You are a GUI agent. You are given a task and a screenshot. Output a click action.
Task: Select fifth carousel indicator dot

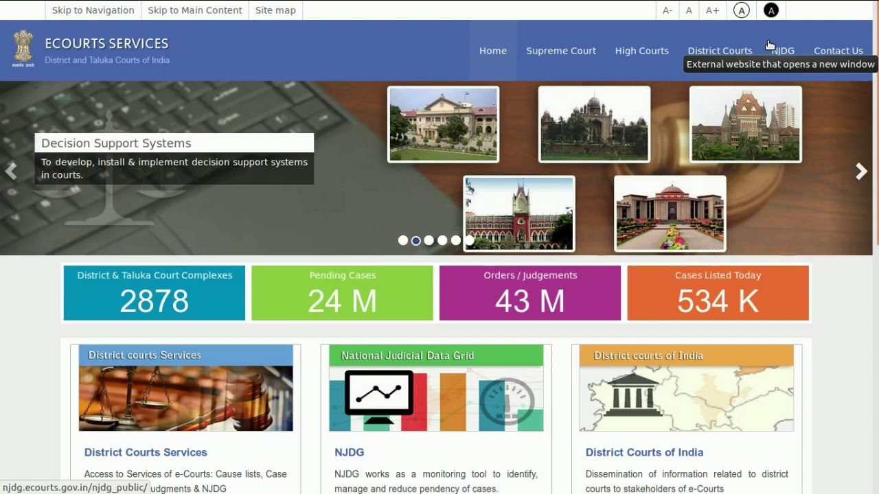click(455, 240)
